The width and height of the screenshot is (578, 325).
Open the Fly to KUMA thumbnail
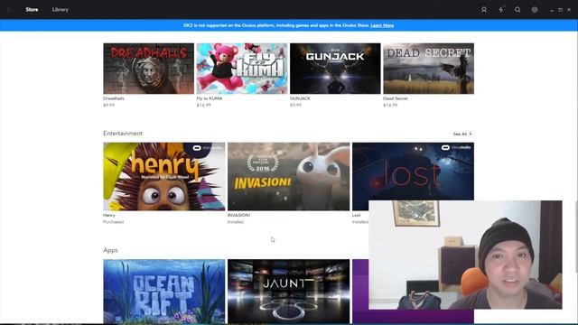pyautogui.click(x=242, y=69)
